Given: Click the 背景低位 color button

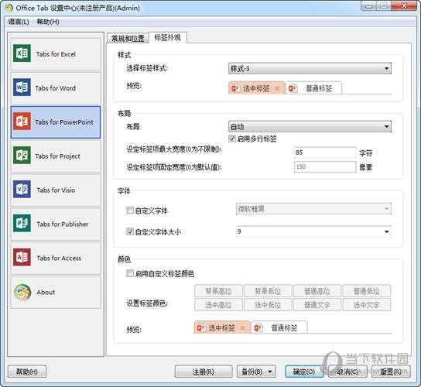Looking at the screenshot, I should [x=268, y=291].
